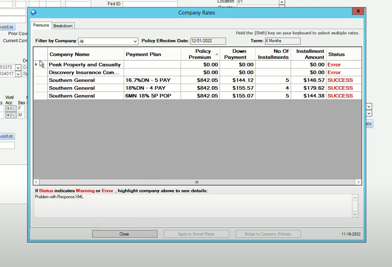Image resolution: width=392 pixels, height=267 pixels.
Task: Close the Company Rates dialog with X
Action: pos(358,11)
